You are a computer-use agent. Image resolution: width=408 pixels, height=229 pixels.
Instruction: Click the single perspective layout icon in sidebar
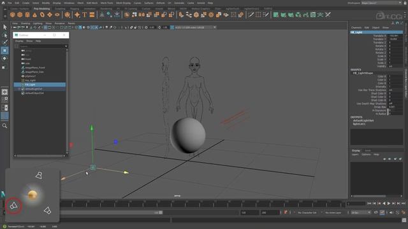(4, 92)
